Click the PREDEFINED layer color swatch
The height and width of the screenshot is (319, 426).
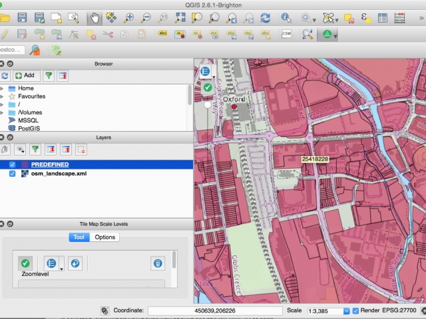[x=25, y=164]
